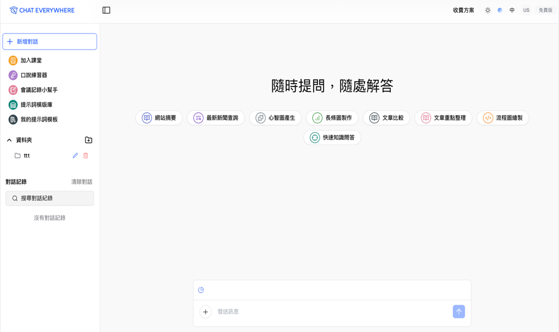This screenshot has width=559, height=332.
Task: Click the 對話記錄 section label
Action: coord(16,182)
